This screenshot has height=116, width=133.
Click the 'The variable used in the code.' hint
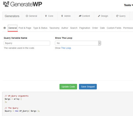click(x=19, y=48)
